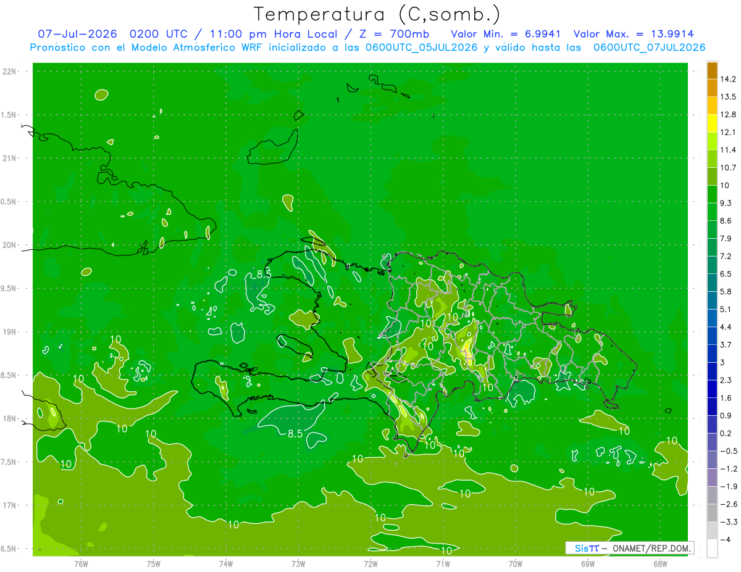Click the "74W" longitude axis label
This screenshot has height=572, width=741.
coord(225,563)
